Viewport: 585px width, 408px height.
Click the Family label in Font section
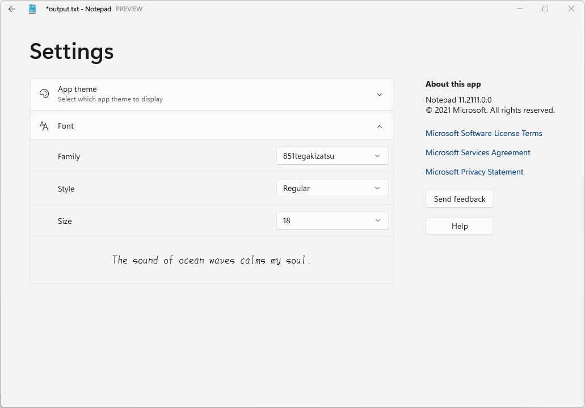pyautogui.click(x=69, y=156)
